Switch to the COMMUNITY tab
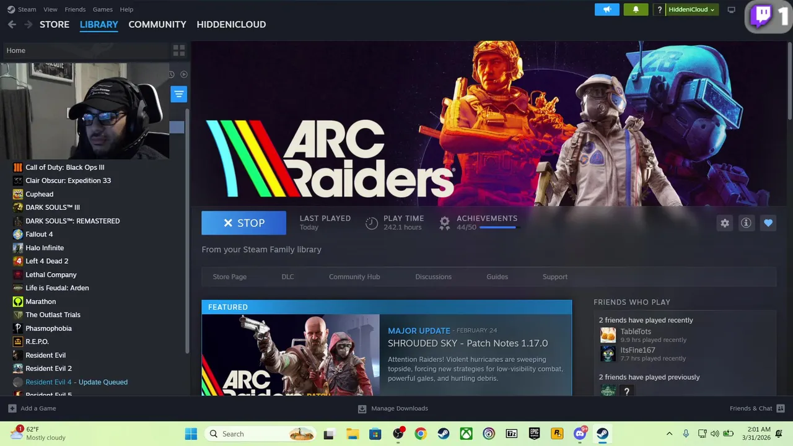This screenshot has width=793, height=446. coord(157,24)
